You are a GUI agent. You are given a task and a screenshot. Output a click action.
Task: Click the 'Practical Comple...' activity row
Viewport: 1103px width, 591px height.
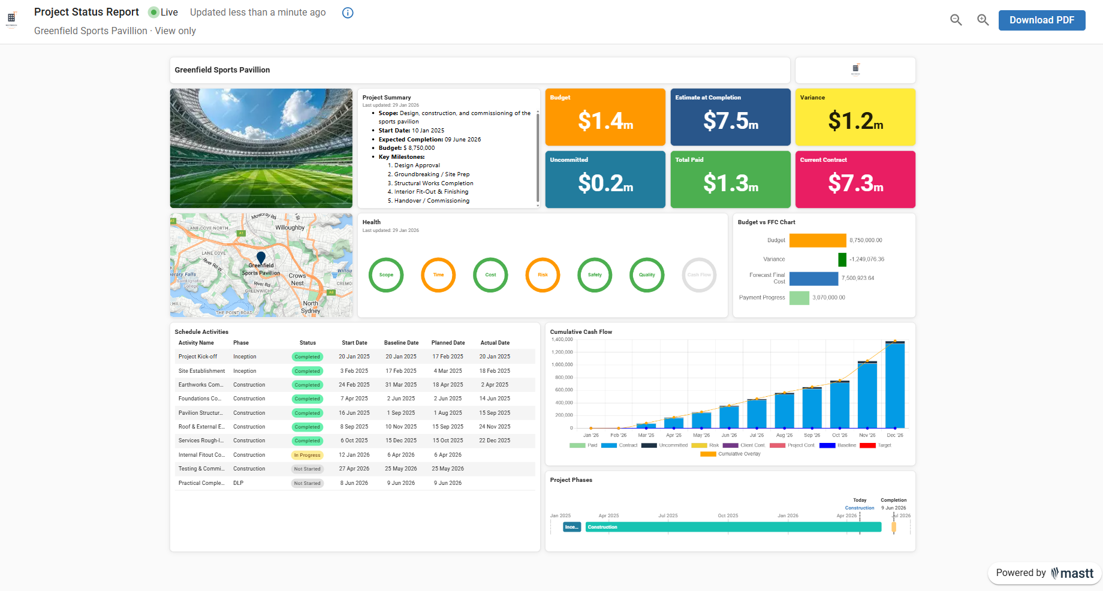pos(355,483)
